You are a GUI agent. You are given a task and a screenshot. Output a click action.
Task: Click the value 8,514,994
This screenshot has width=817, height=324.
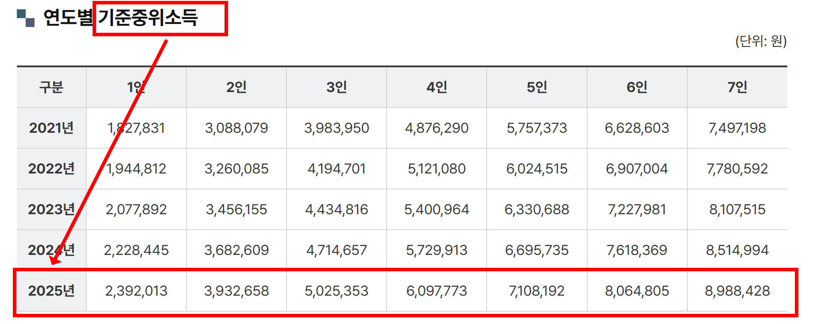point(737,250)
